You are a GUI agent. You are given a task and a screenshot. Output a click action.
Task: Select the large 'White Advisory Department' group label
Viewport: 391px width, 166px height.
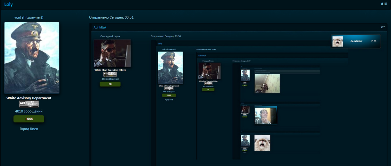[29, 98]
